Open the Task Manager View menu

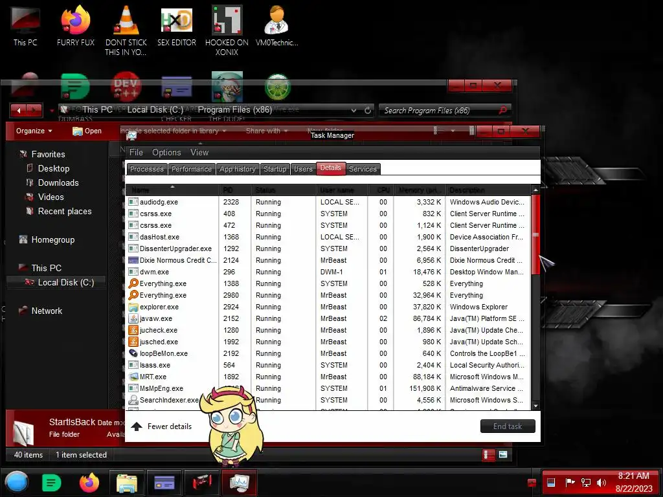[199, 153]
